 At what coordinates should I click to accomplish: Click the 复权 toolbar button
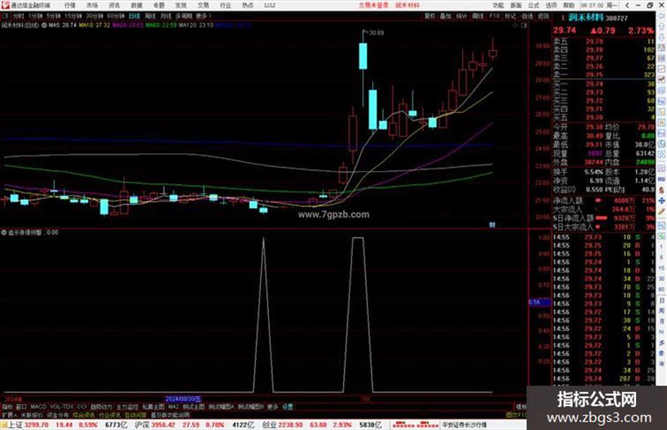(x=430, y=16)
